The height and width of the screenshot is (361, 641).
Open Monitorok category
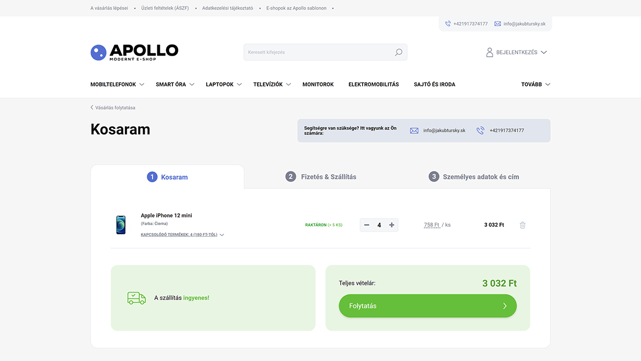click(x=318, y=85)
